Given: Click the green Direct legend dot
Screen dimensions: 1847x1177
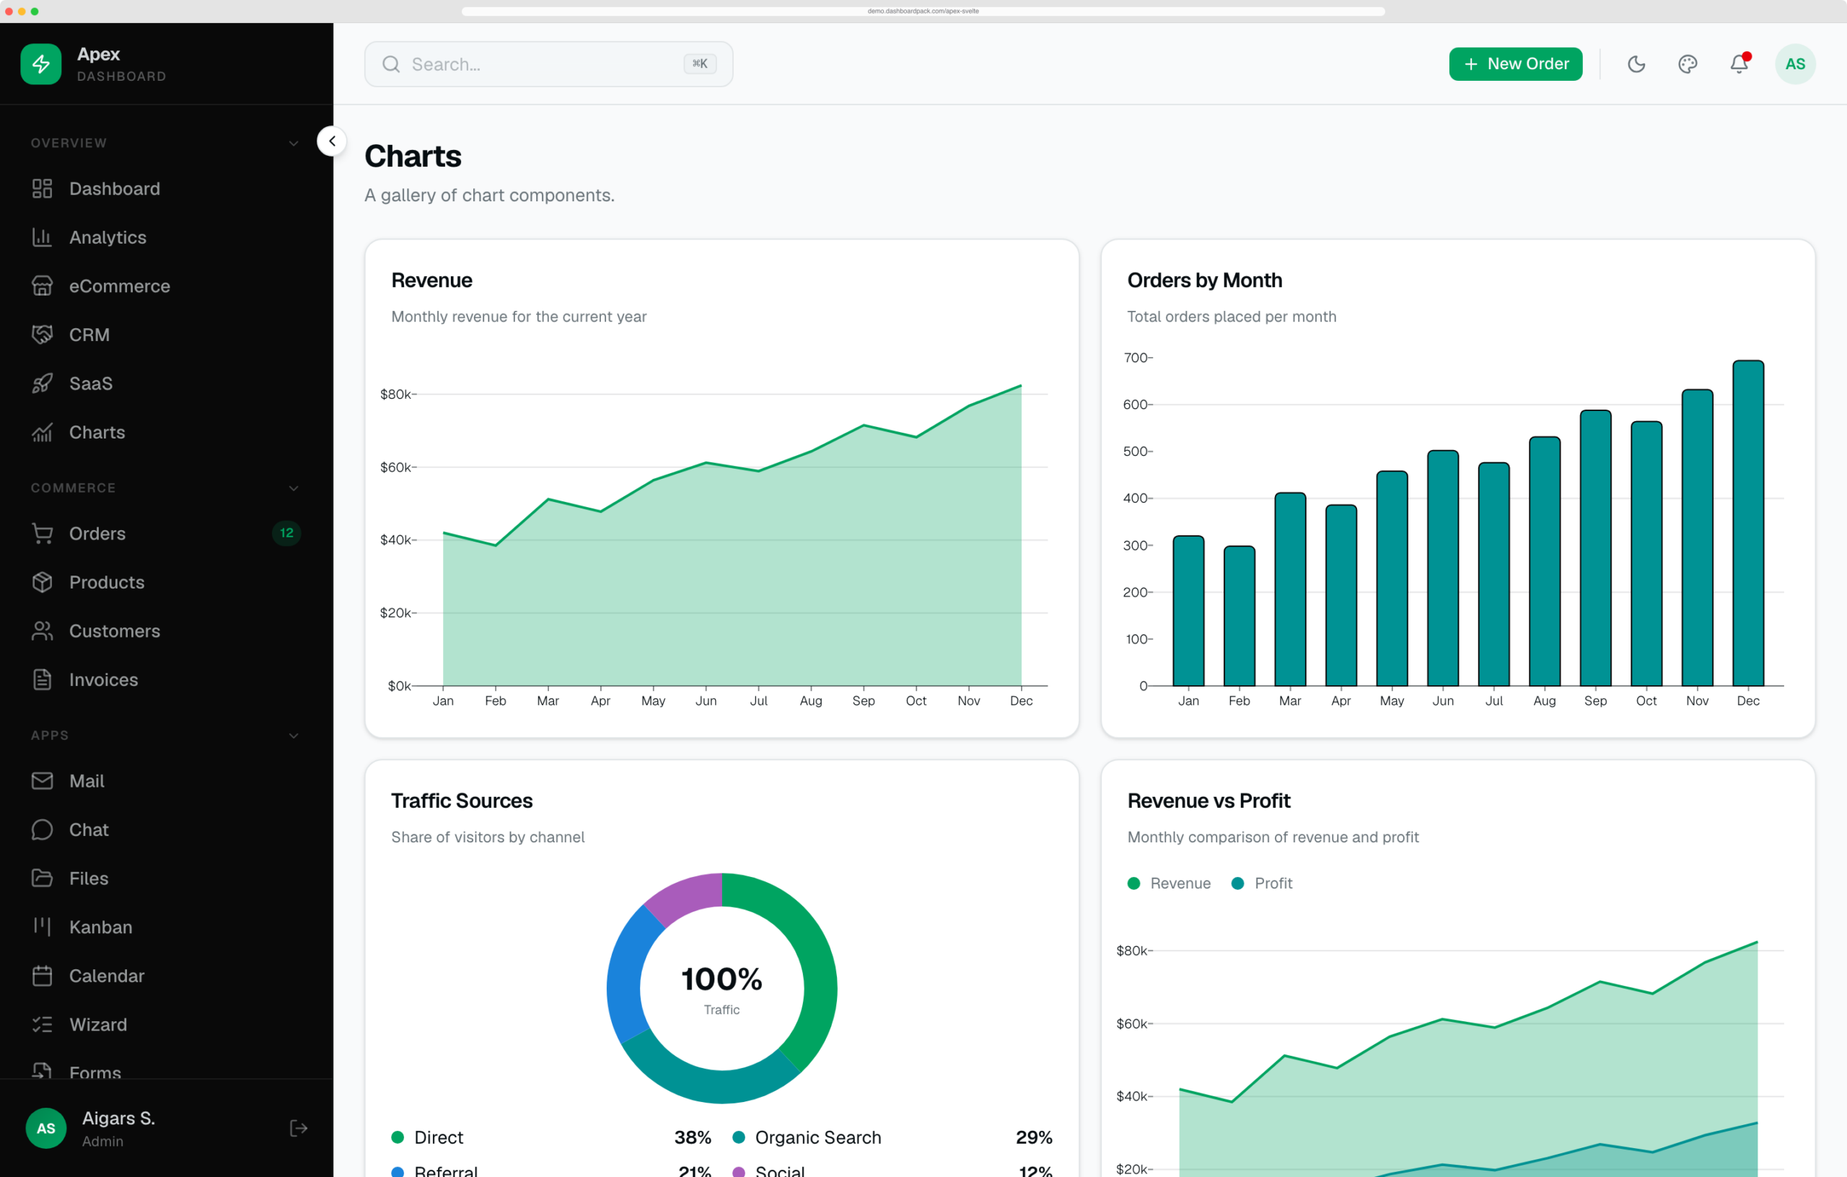Looking at the screenshot, I should [x=398, y=1137].
